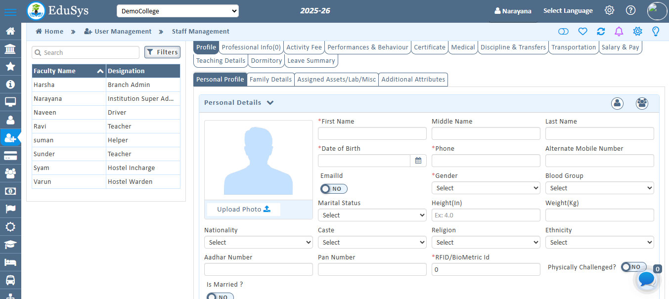
Task: Select the Staff Management sidebar icon
Action: coord(11,137)
